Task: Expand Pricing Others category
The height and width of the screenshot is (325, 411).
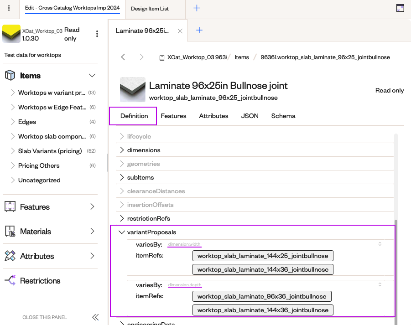Action: click(13, 165)
